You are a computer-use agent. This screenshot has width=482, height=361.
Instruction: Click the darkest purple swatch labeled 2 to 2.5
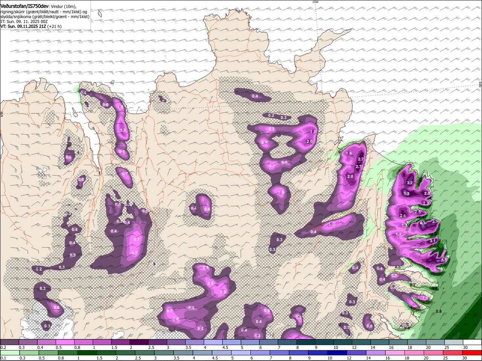point(139,342)
